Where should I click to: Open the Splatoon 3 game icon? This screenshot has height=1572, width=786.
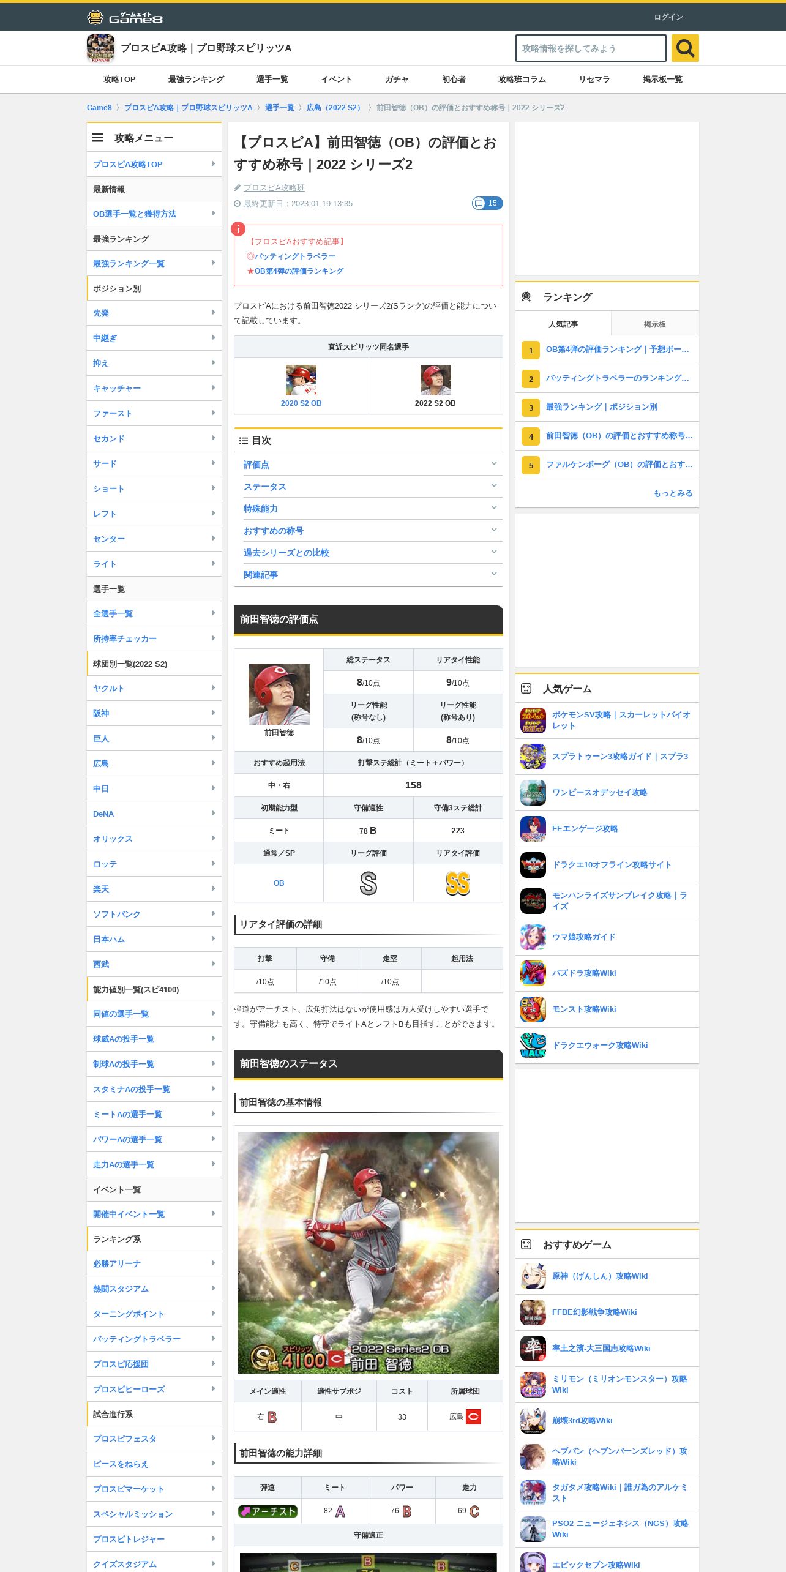pyautogui.click(x=533, y=757)
